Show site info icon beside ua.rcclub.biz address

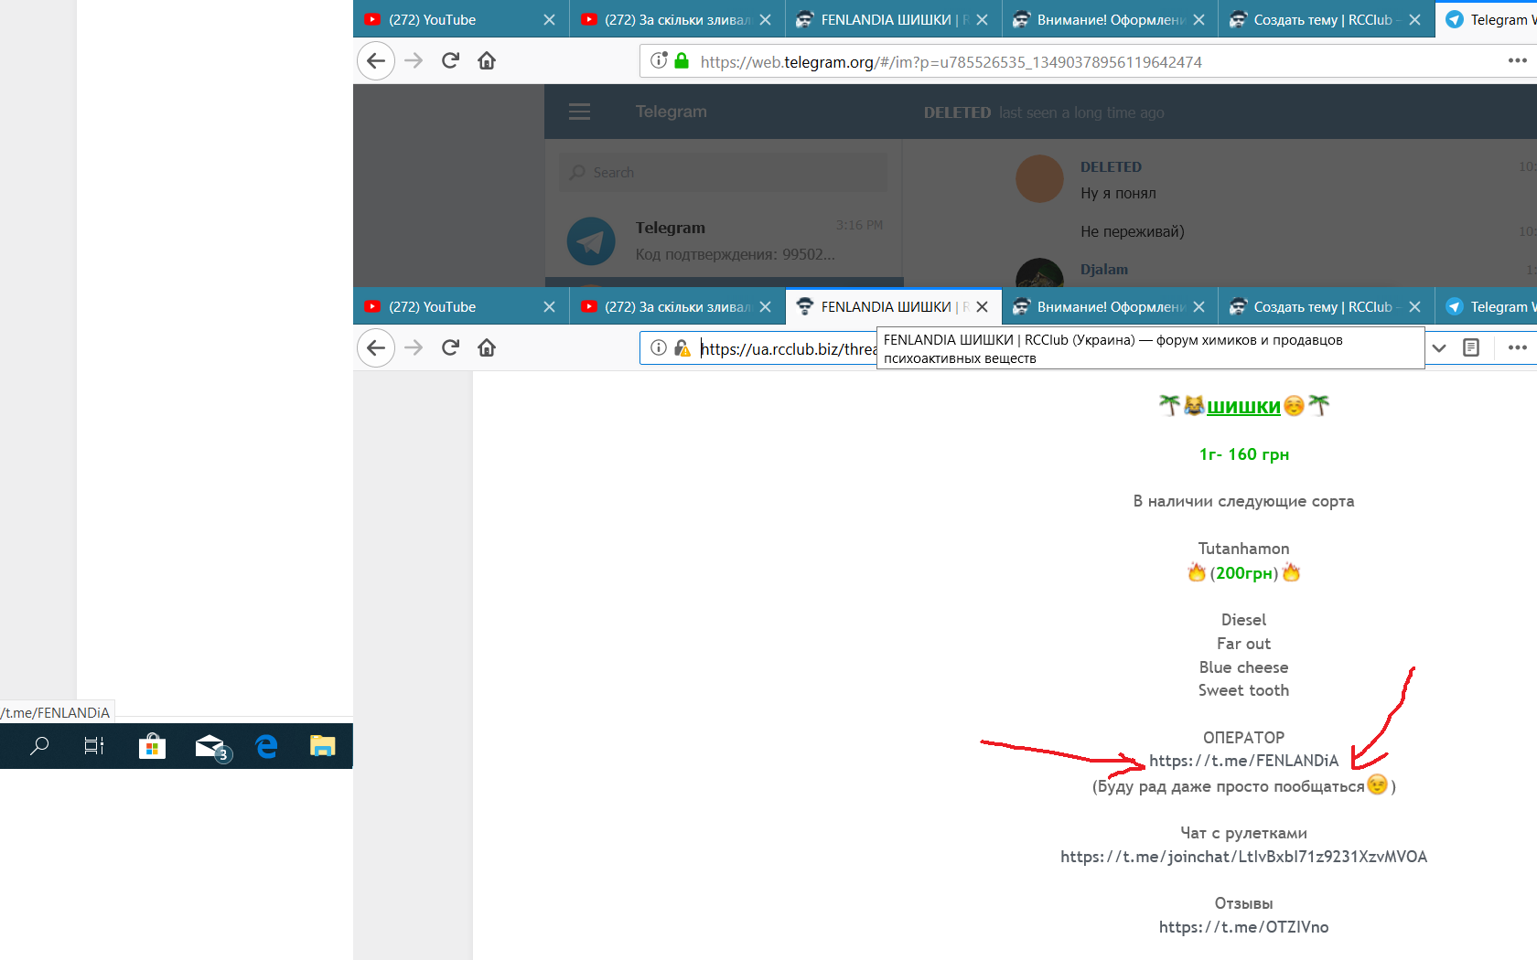point(659,348)
